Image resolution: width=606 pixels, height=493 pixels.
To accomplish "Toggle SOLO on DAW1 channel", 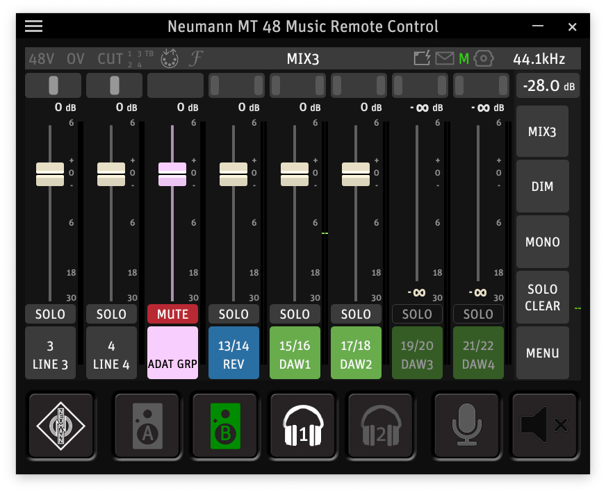I will 295,315.
